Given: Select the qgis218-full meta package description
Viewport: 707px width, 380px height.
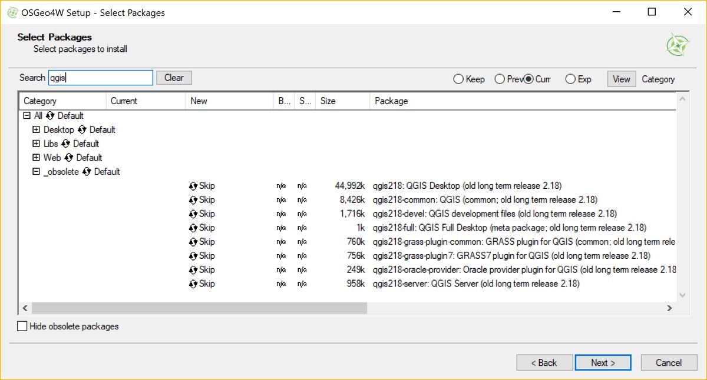Looking at the screenshot, I should pos(510,228).
